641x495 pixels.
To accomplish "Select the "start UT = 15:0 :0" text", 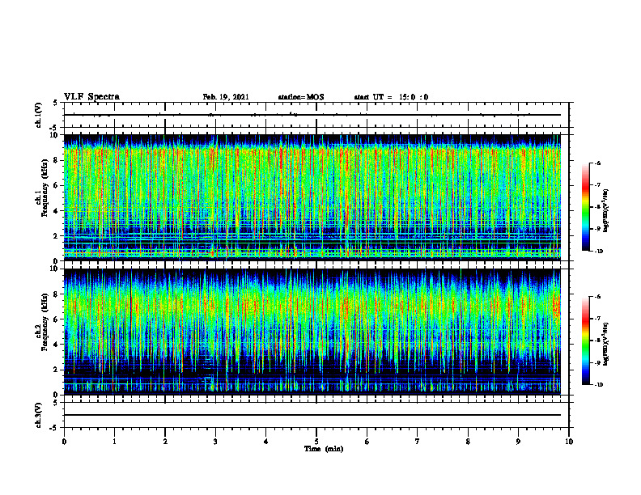I will (x=391, y=97).
